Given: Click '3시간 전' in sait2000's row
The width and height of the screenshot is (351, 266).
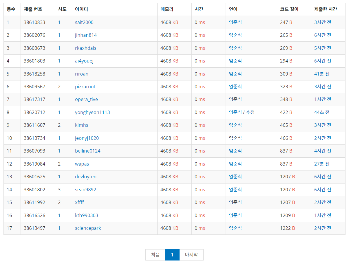Looking at the screenshot, I should coord(323,22).
